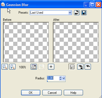Click inside the Radius value field

point(53,78)
